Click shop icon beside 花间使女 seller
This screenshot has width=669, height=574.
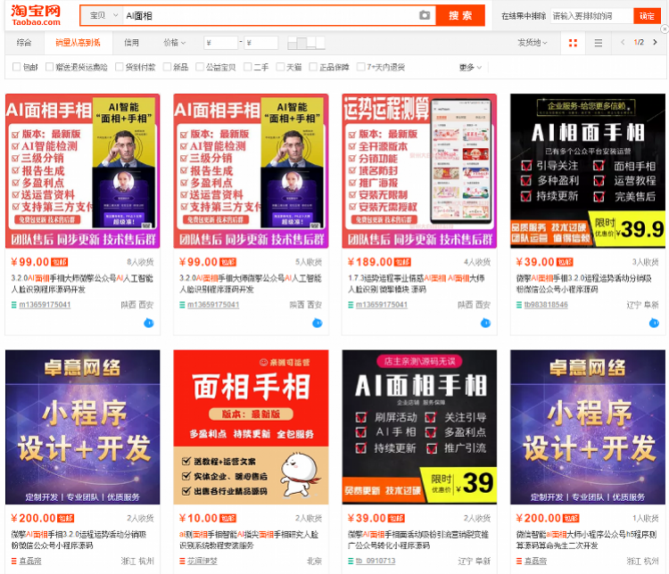coord(182,562)
